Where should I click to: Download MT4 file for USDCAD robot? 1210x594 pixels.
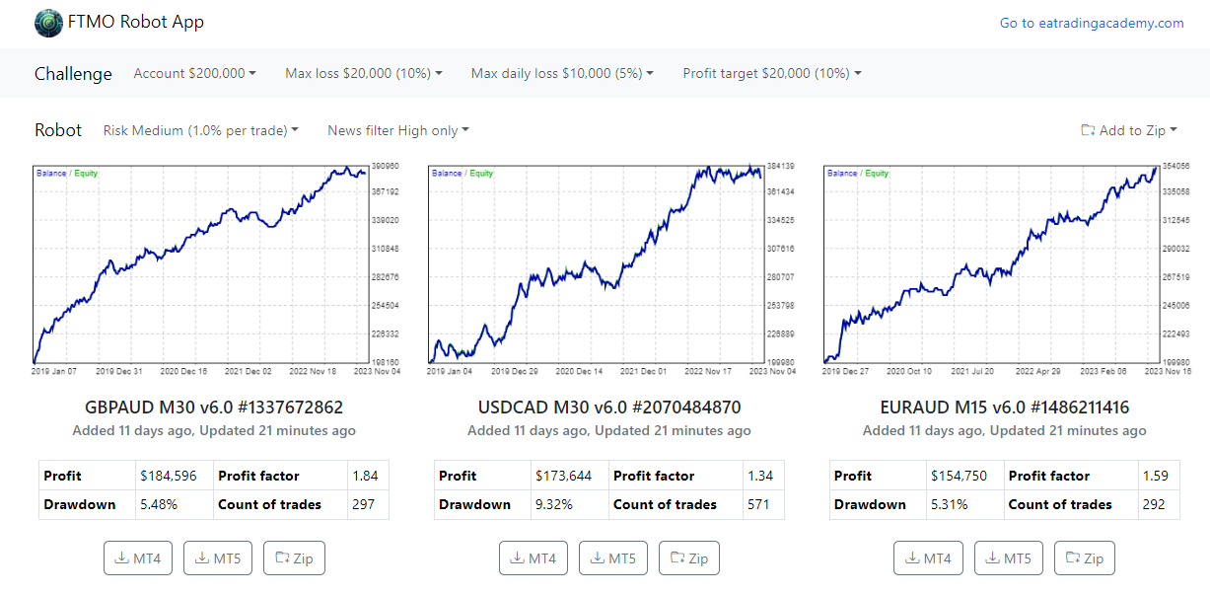tap(534, 557)
